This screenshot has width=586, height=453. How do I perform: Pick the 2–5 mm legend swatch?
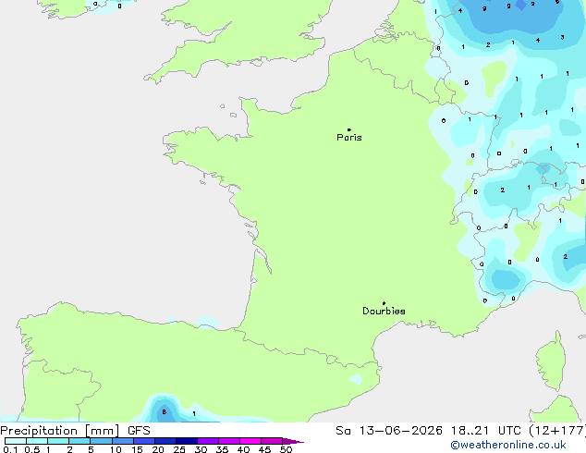(79, 441)
